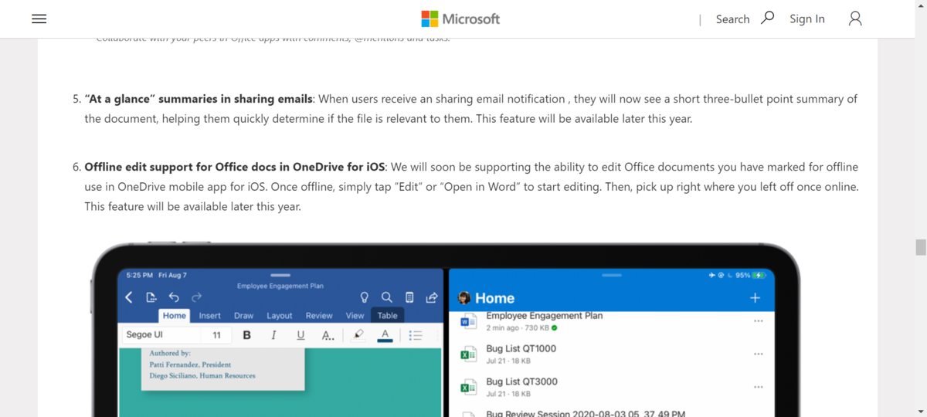
Task: Redo the action in Word
Action: click(x=196, y=297)
